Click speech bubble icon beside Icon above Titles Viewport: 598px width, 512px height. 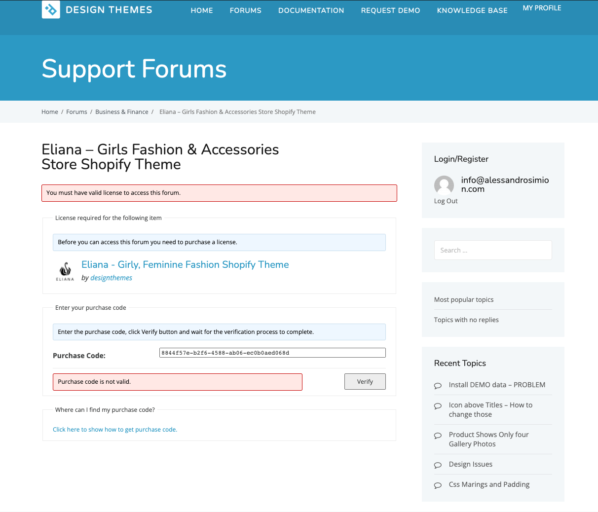[x=438, y=406]
